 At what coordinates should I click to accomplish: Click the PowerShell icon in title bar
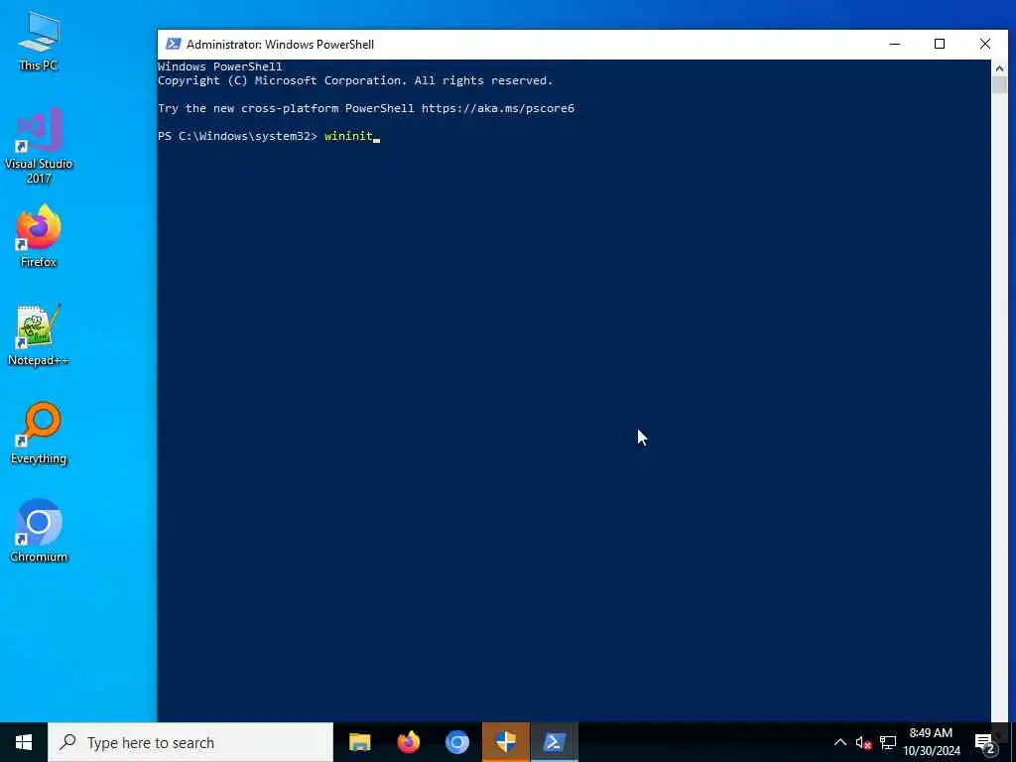(173, 44)
